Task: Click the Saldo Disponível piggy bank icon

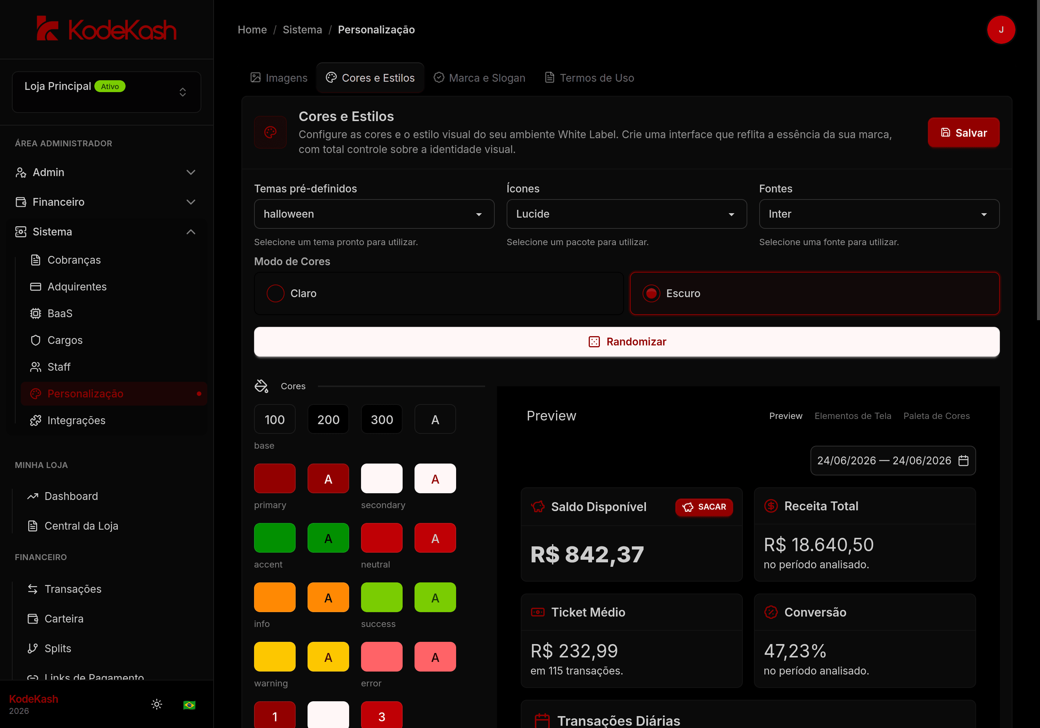Action: [x=538, y=507]
